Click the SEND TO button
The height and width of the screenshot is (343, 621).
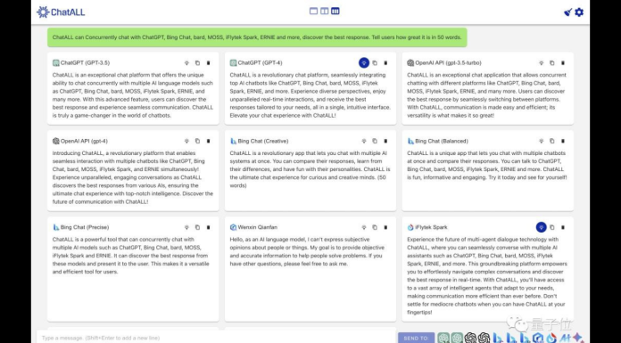(416, 338)
